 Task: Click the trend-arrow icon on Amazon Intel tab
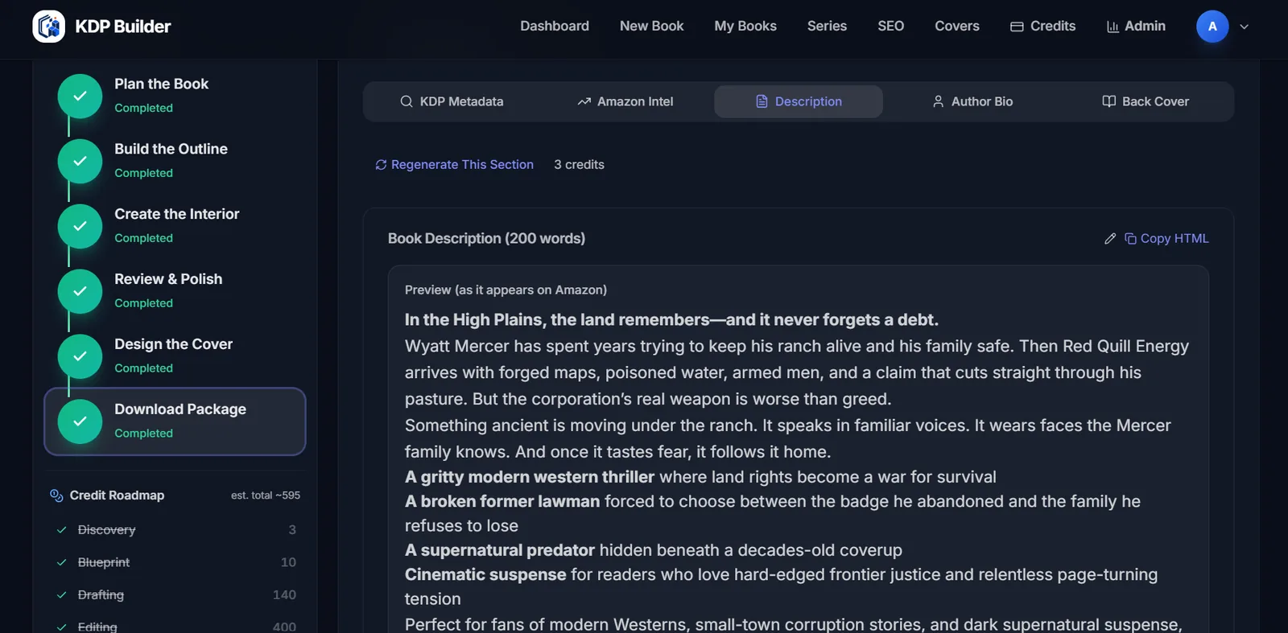click(584, 101)
